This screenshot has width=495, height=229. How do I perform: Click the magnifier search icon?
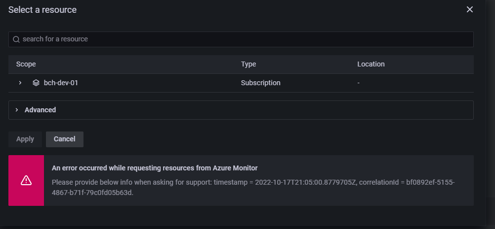click(16, 39)
